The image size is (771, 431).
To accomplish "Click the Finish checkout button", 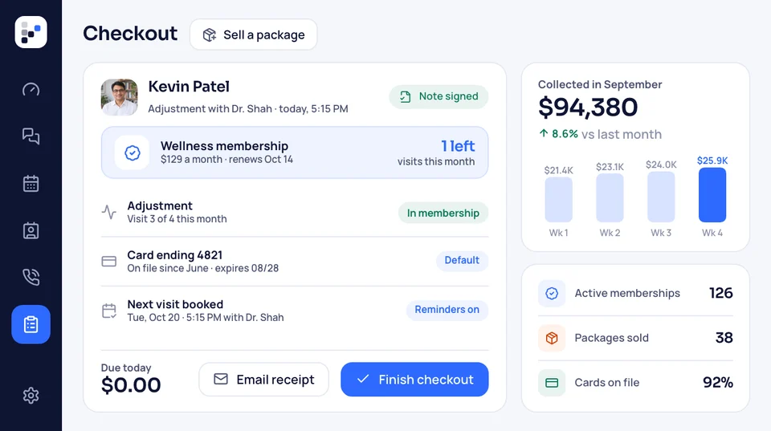I will click(x=414, y=380).
